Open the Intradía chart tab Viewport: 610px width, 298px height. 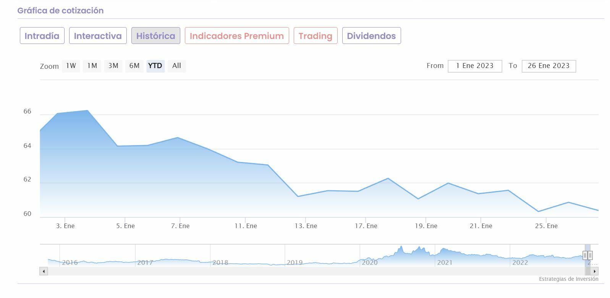pos(42,36)
